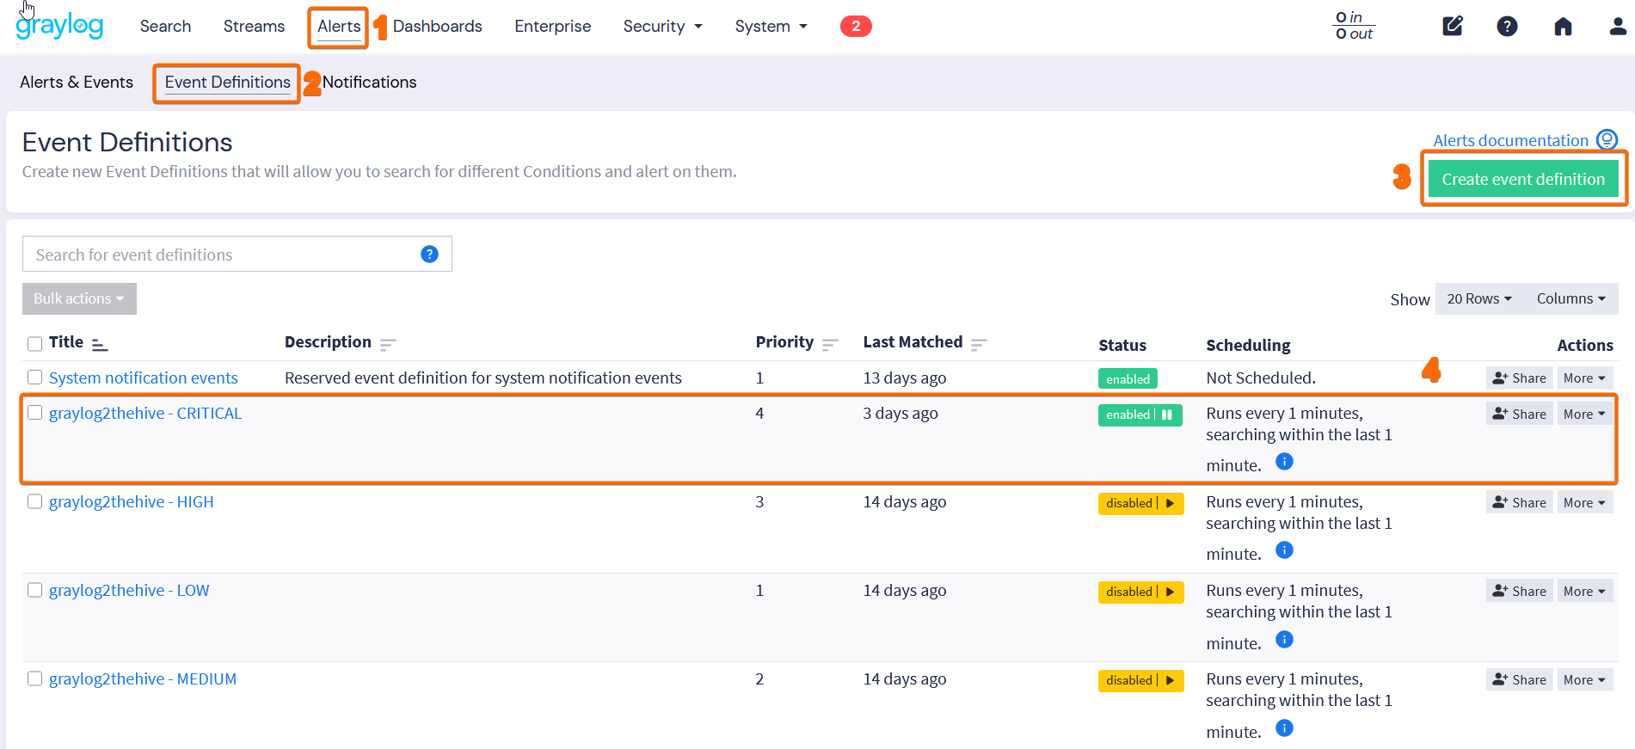1635x749 pixels.
Task: Share System notification events definition
Action: coord(1519,378)
